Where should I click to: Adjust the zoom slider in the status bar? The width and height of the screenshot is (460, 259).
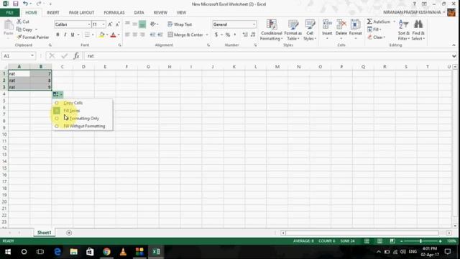(420, 241)
